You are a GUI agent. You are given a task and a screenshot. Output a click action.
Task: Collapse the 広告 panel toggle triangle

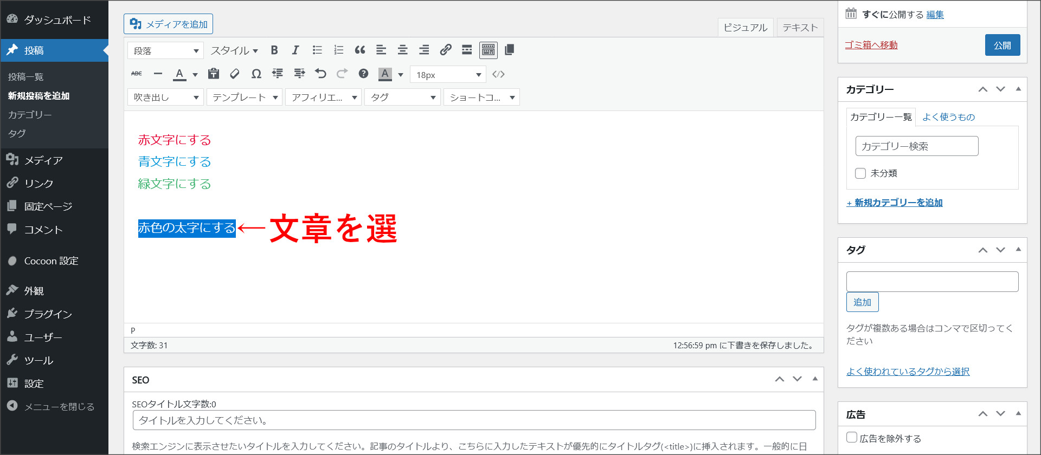tap(1018, 413)
